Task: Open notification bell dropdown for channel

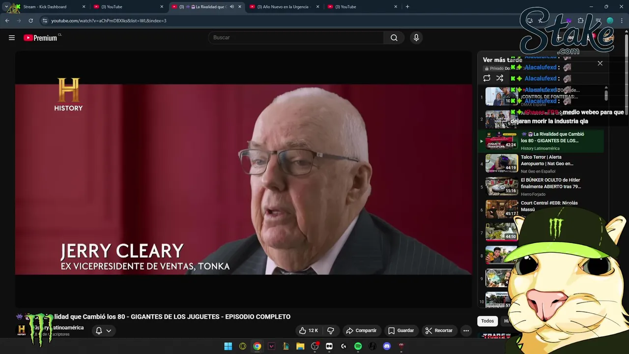Action: coord(103,330)
